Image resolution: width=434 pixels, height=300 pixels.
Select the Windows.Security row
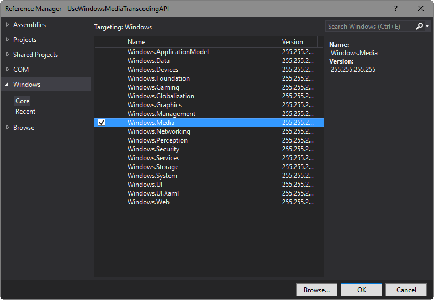tap(209, 149)
